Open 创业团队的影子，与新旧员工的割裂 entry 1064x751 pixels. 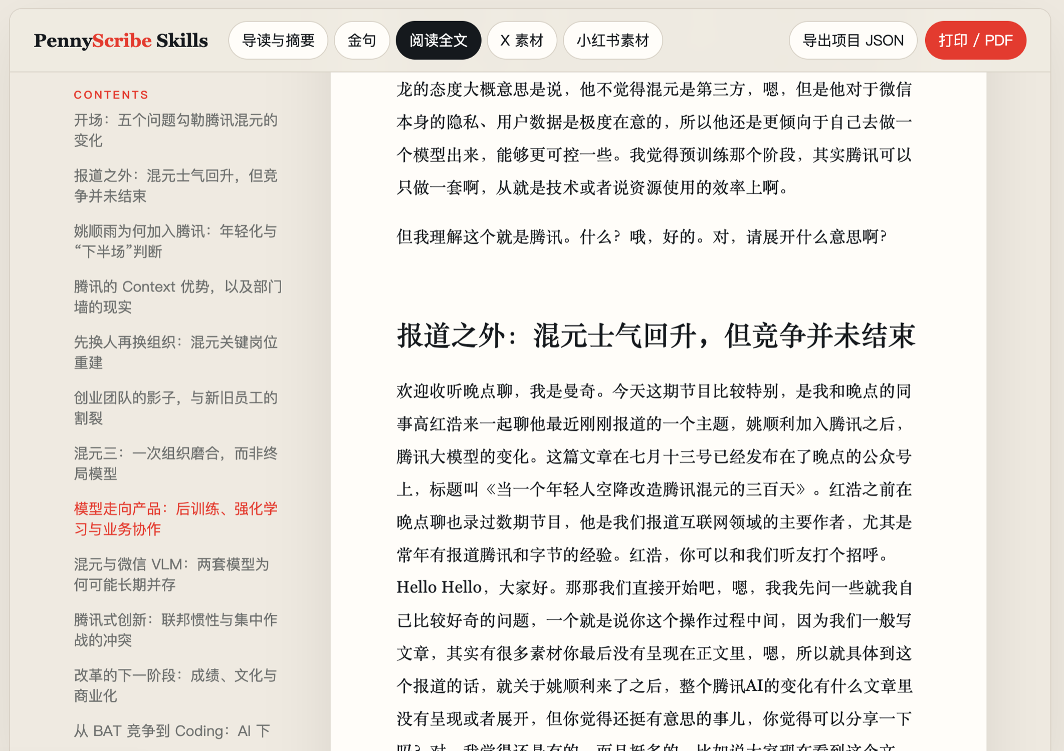175,408
